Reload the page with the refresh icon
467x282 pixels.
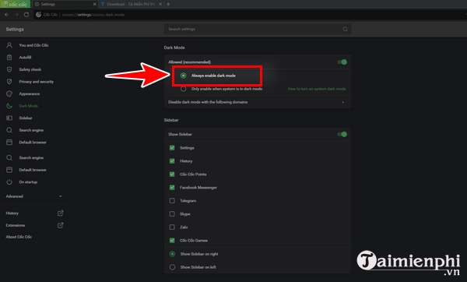pos(26,15)
